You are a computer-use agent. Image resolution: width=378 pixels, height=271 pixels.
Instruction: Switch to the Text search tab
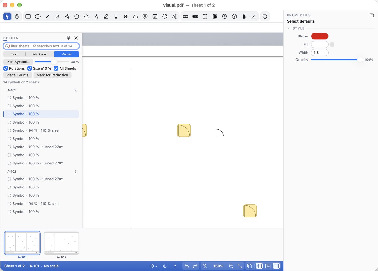coord(14,54)
